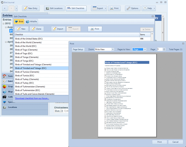This screenshot has width=186, height=147.
Task: Collapse the 2012 entries tree node
Action: click(4, 24)
